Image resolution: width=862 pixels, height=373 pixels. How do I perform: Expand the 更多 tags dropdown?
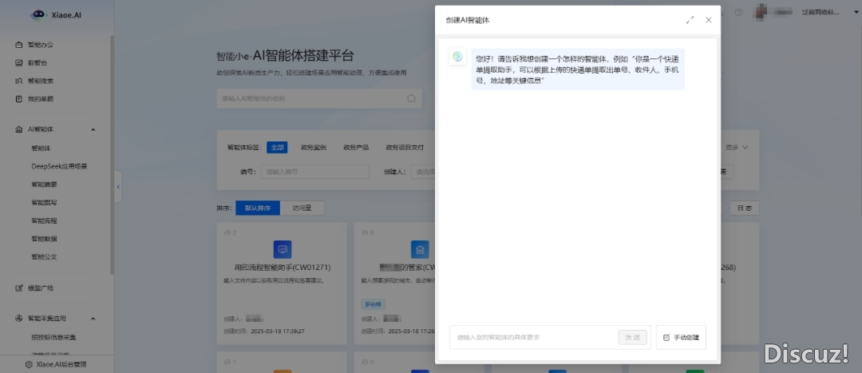[737, 147]
